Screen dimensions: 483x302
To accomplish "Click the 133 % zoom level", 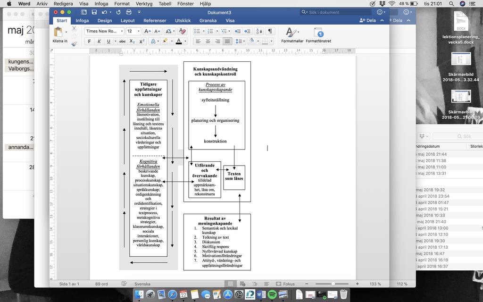I will pyautogui.click(x=375, y=284).
